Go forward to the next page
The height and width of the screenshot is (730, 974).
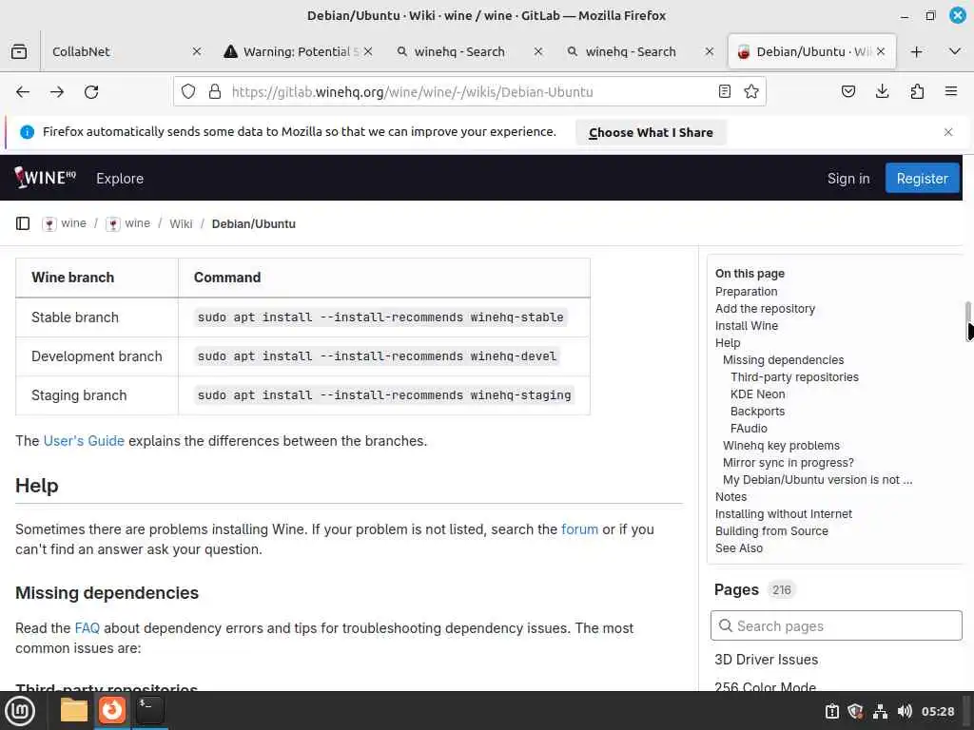[x=57, y=92]
